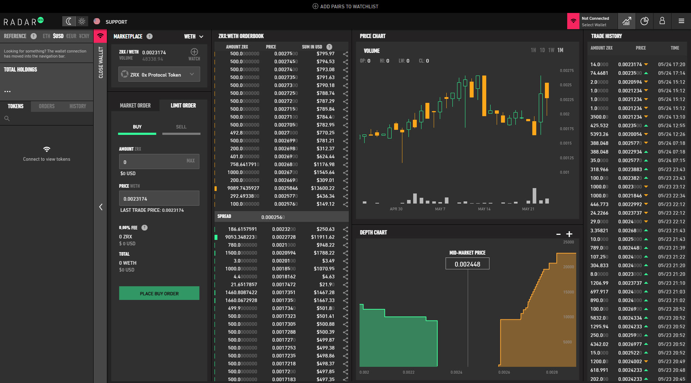Collapse the wallet panel with the left chevron

[x=101, y=207]
